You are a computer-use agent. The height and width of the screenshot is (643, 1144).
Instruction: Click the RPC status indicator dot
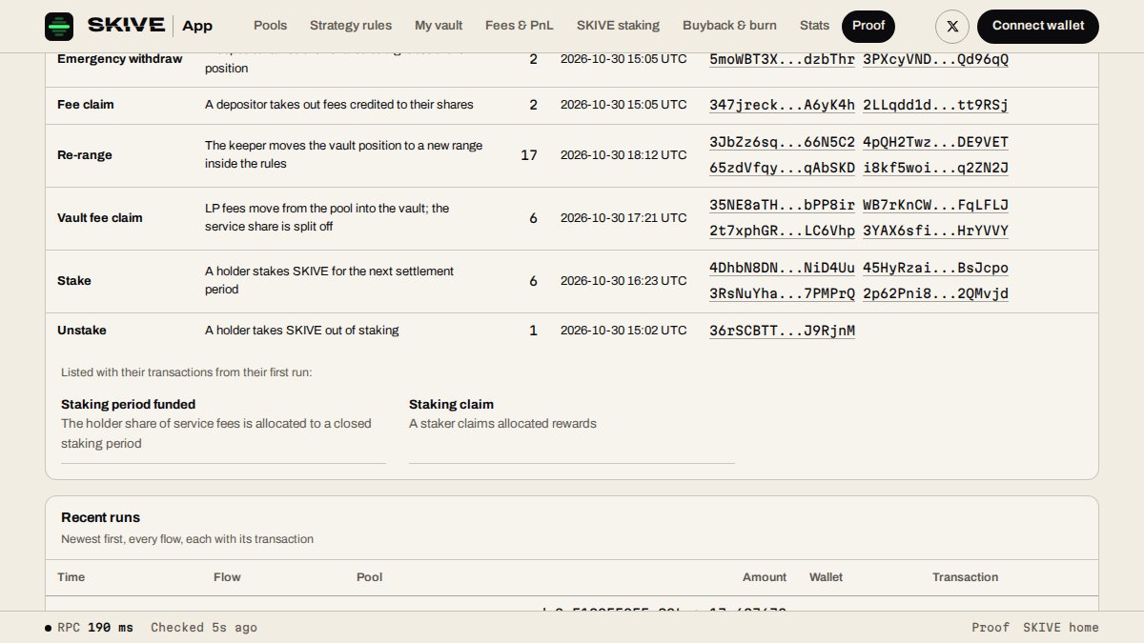point(48,628)
